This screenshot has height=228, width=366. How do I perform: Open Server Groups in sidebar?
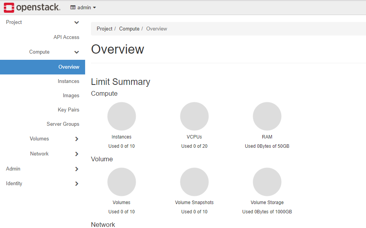point(63,124)
